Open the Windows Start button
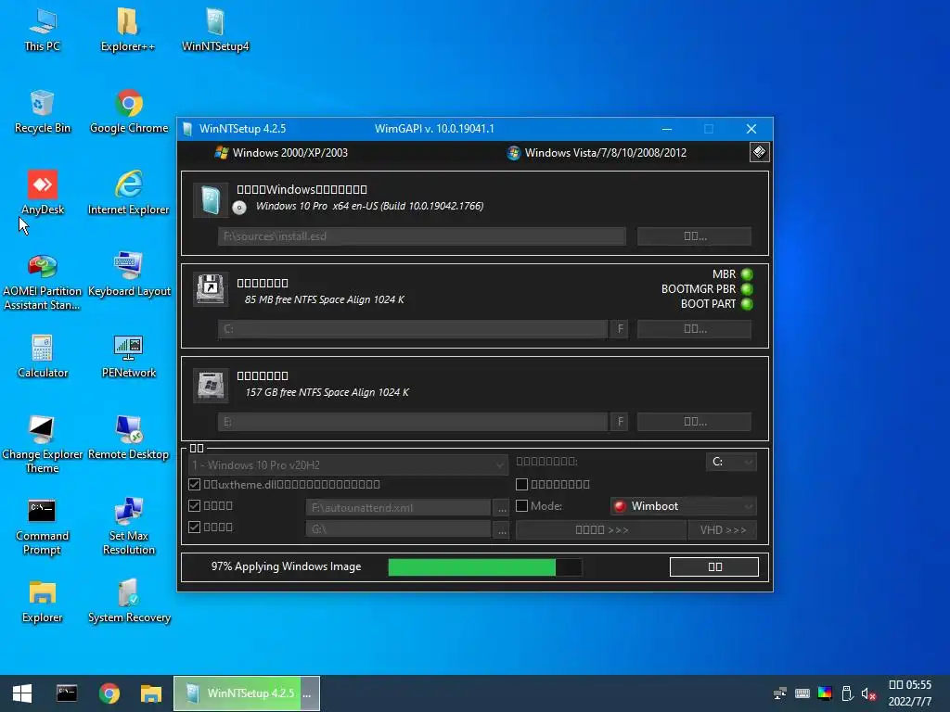Viewport: 950px width, 712px height. [x=22, y=693]
